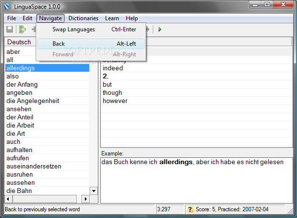Click the LinguaSpace app icon in title bar

tap(8, 7)
